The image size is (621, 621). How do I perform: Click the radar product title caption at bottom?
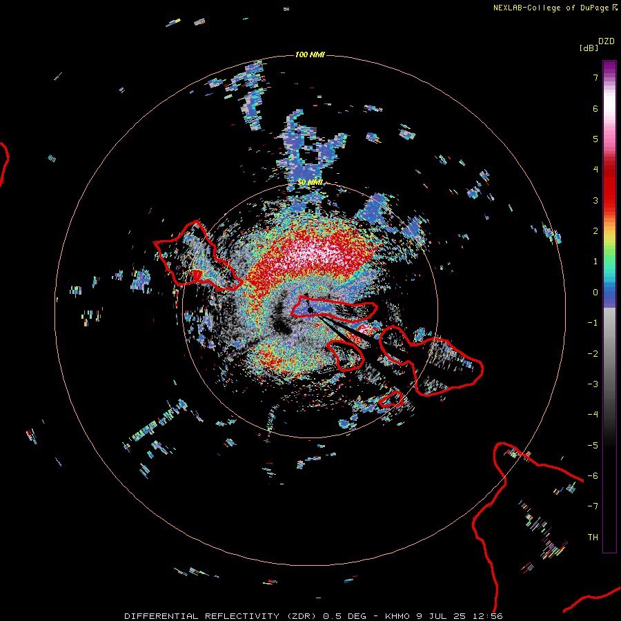313,616
